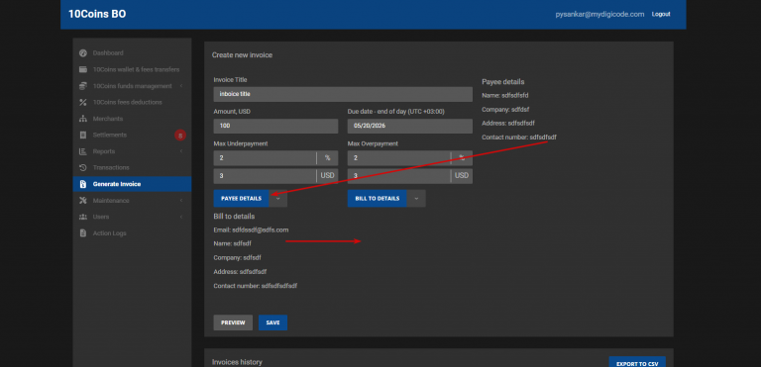The width and height of the screenshot is (761, 367).
Task: Expand 10Coins funds management submenu chevron
Action: (x=181, y=86)
